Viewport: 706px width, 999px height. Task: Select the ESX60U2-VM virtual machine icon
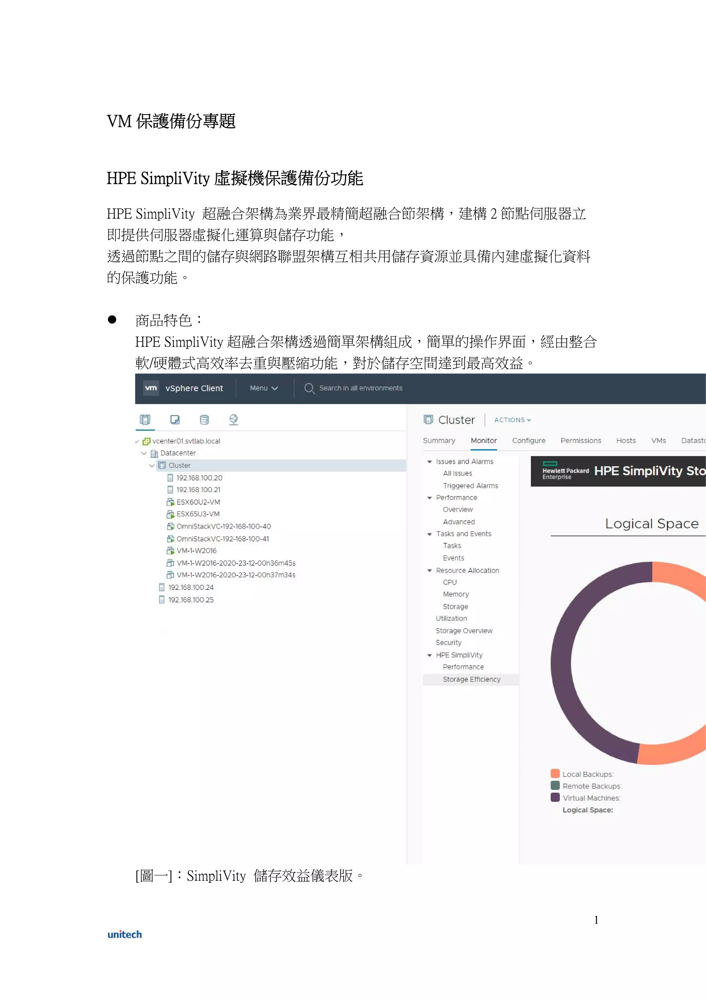pos(171,502)
